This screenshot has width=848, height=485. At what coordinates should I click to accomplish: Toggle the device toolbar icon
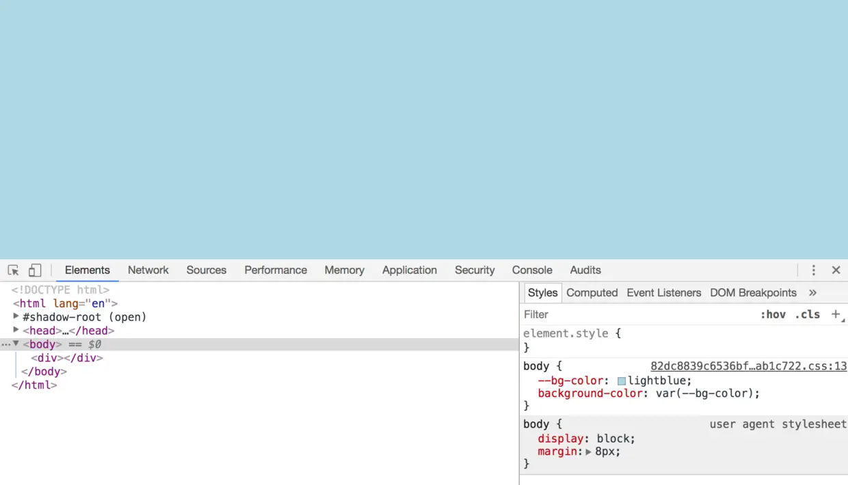pyautogui.click(x=34, y=271)
